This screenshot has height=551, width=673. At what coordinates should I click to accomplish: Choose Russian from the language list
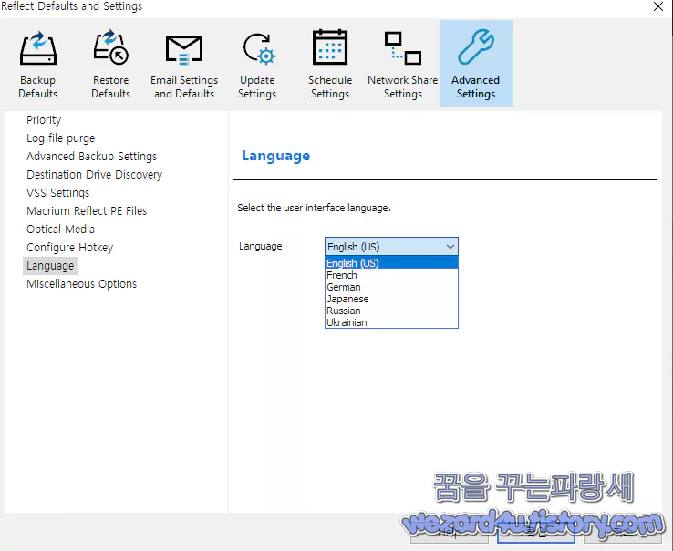pyautogui.click(x=391, y=311)
